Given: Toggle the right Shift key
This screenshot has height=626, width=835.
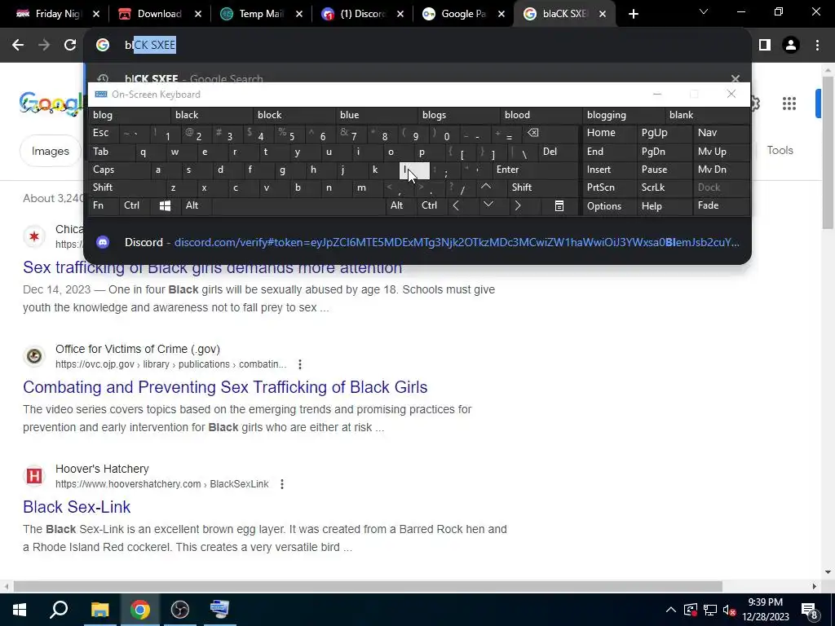Looking at the screenshot, I should [542, 187].
